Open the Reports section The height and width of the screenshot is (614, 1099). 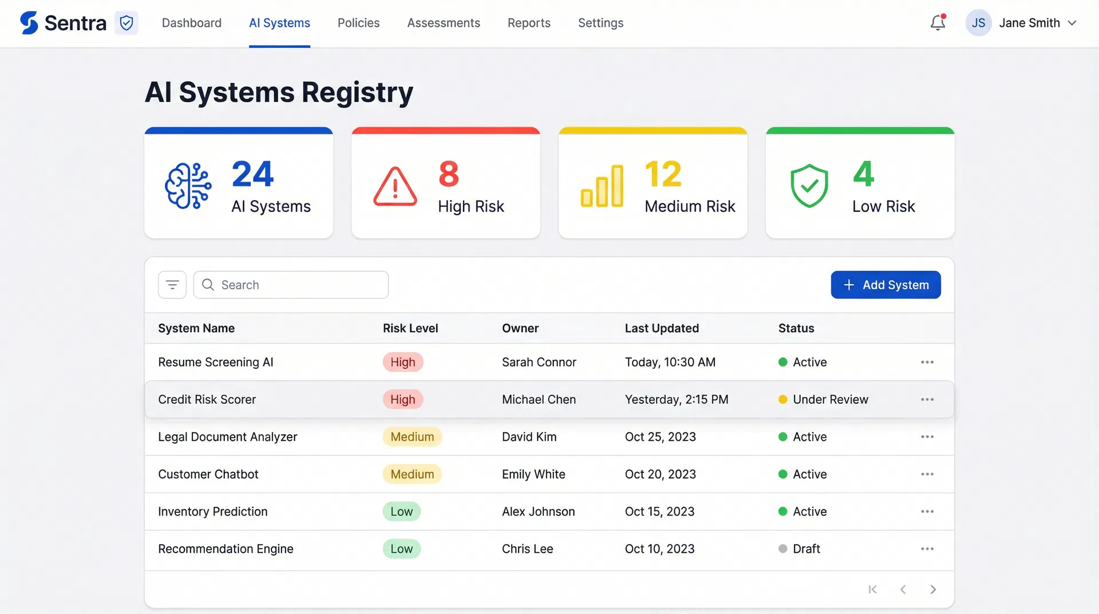[529, 23]
